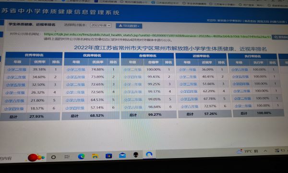Open Task View from the taskbar

pos(67,157)
